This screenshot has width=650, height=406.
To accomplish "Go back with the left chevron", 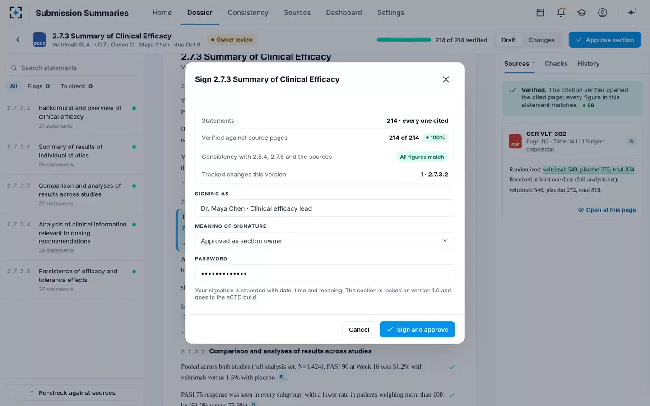I will click(18, 40).
